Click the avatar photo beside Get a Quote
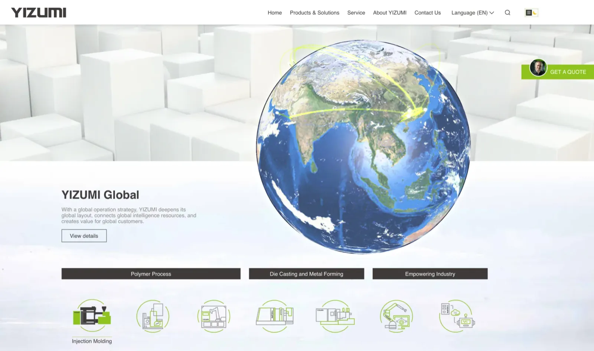The height and width of the screenshot is (351, 594). click(x=538, y=68)
